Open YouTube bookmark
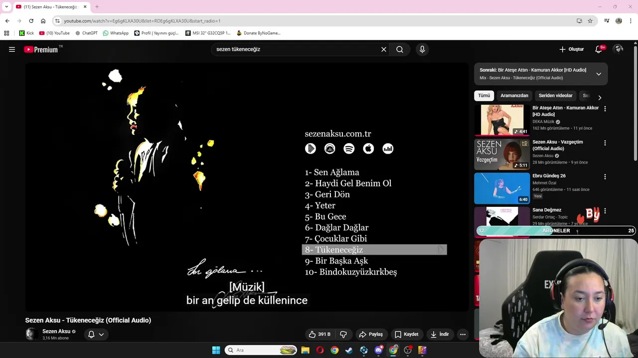Screen dimensions: 638x358 click(54, 33)
